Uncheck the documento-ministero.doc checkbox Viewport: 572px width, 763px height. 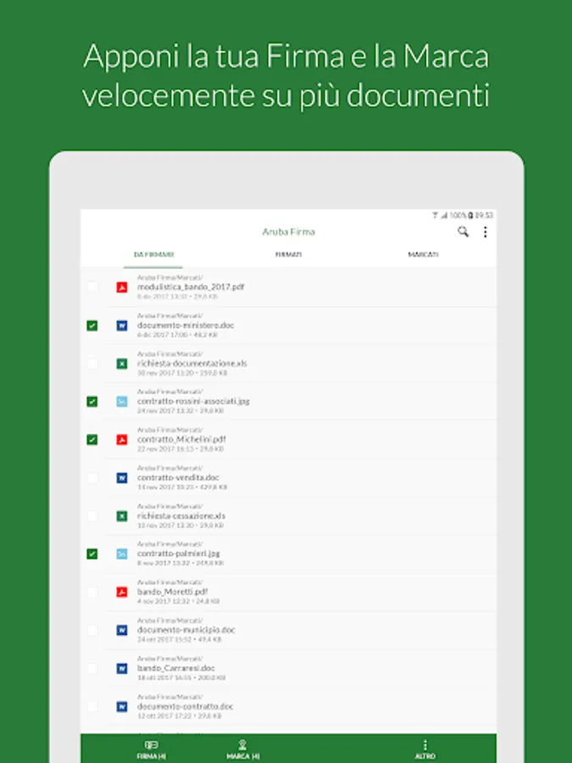click(92, 326)
